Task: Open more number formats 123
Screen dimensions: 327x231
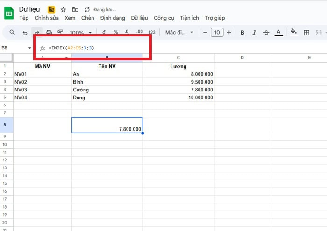Action: click(x=152, y=32)
